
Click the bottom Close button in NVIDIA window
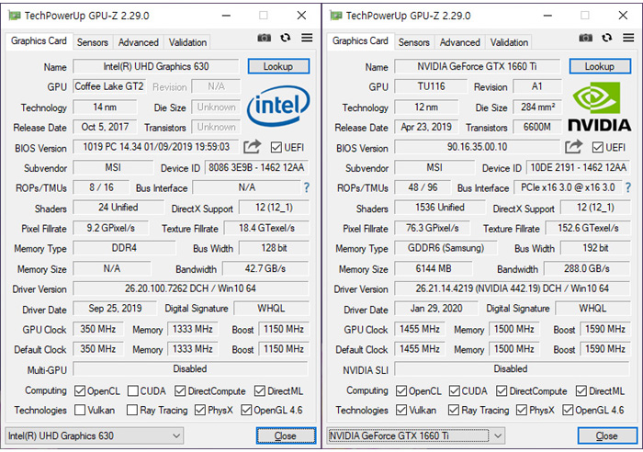607,435
